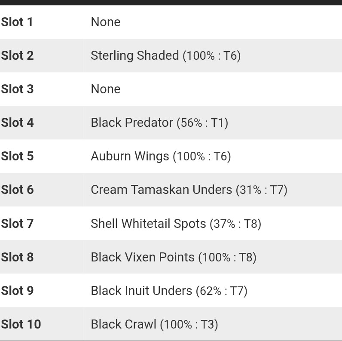Click the None value for Slot 3
This screenshot has height=341, width=342.
[106, 89]
